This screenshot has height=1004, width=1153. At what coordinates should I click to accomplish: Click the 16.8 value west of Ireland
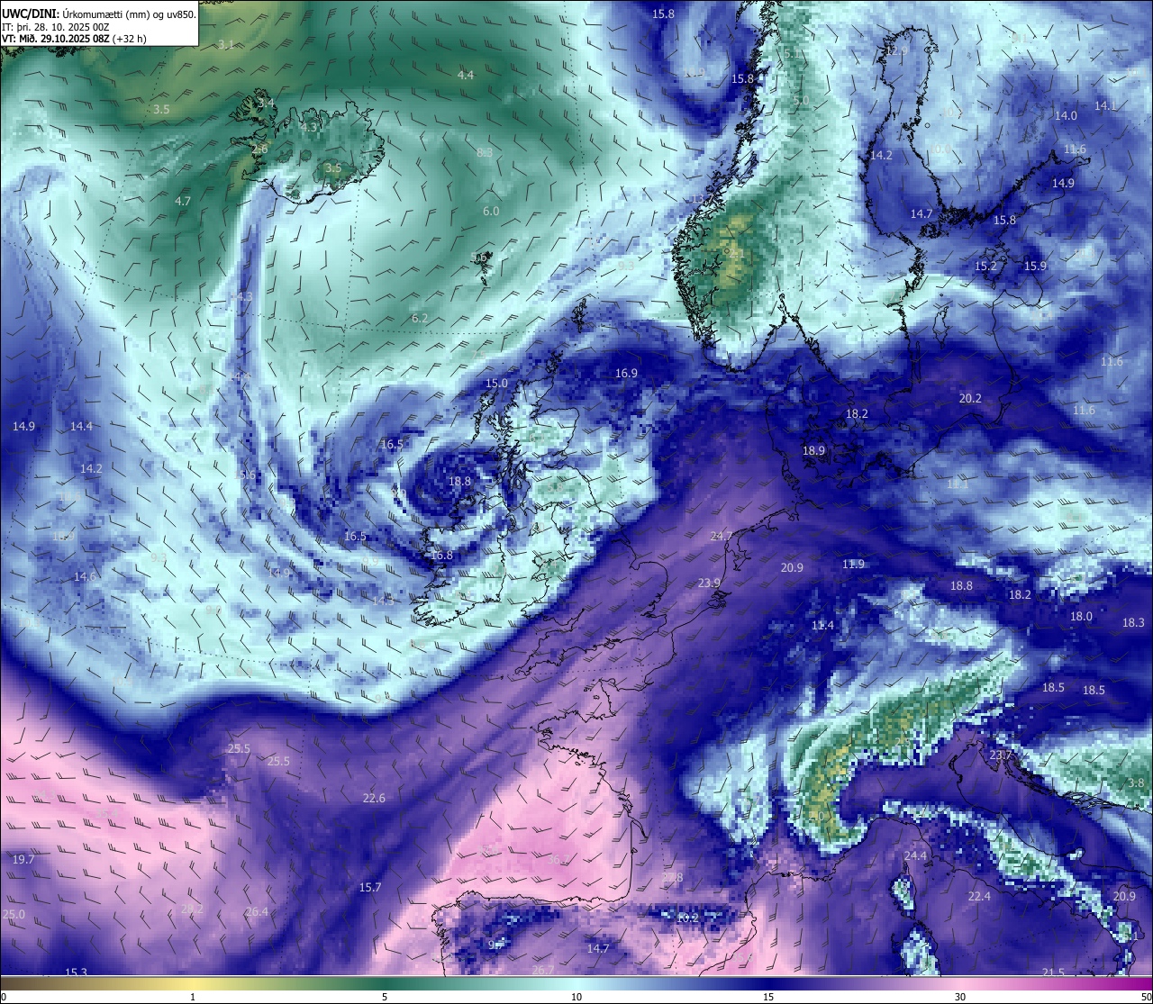441,556
